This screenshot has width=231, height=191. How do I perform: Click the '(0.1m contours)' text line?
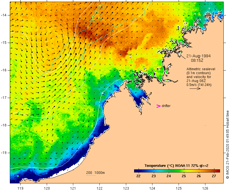point(198,73)
